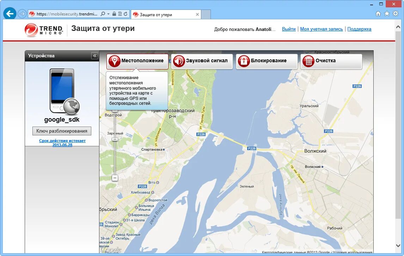Click the Google logo on map

(111, 250)
